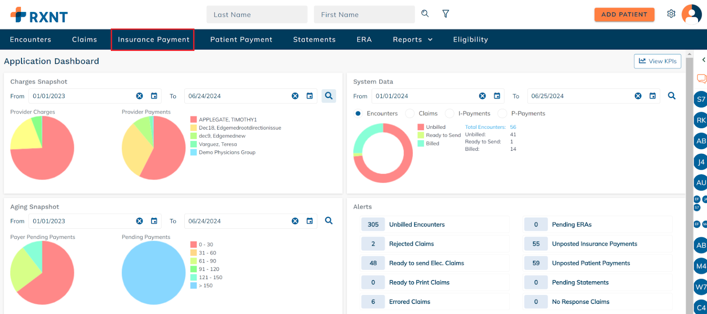The image size is (707, 314).
Task: Click the View KPIs button
Action: click(657, 61)
